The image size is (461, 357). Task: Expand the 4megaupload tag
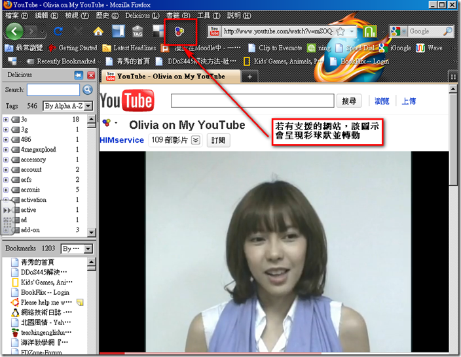[6, 150]
